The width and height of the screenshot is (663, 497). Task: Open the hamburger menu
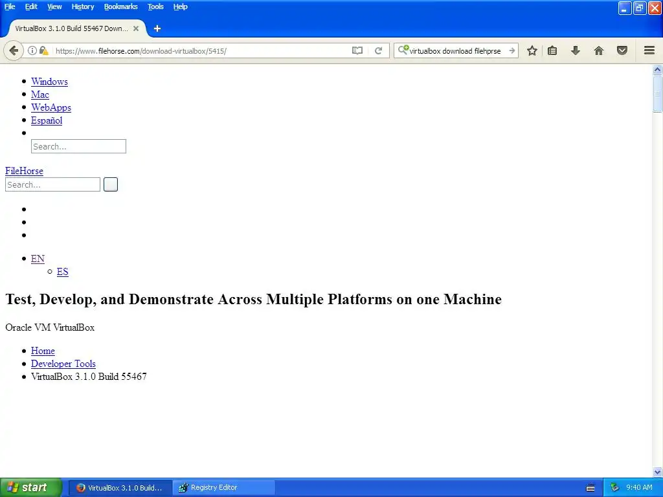pyautogui.click(x=649, y=50)
